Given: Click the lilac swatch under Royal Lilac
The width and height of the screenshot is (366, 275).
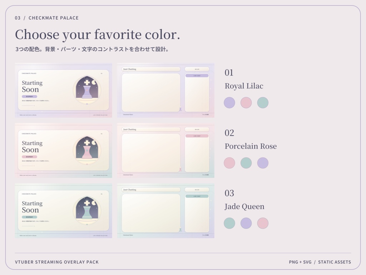Looking at the screenshot, I should click(x=229, y=103).
